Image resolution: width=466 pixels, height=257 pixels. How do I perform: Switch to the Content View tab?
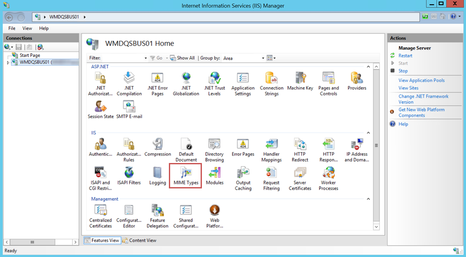[x=139, y=240]
